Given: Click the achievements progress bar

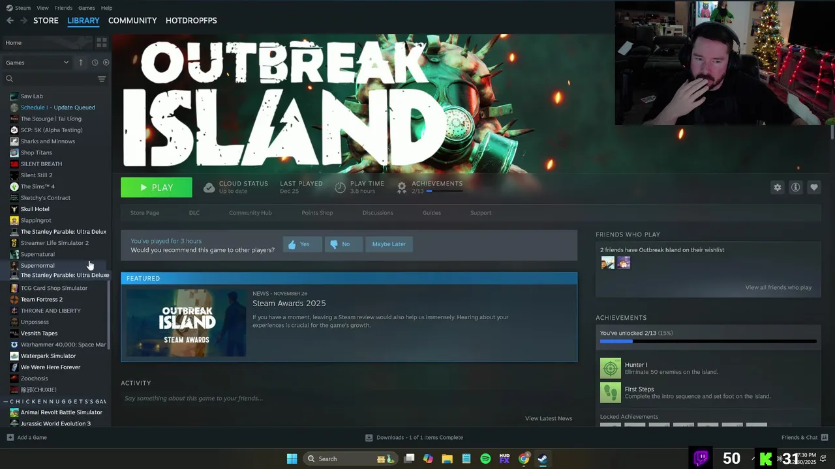Looking at the screenshot, I should [708, 341].
